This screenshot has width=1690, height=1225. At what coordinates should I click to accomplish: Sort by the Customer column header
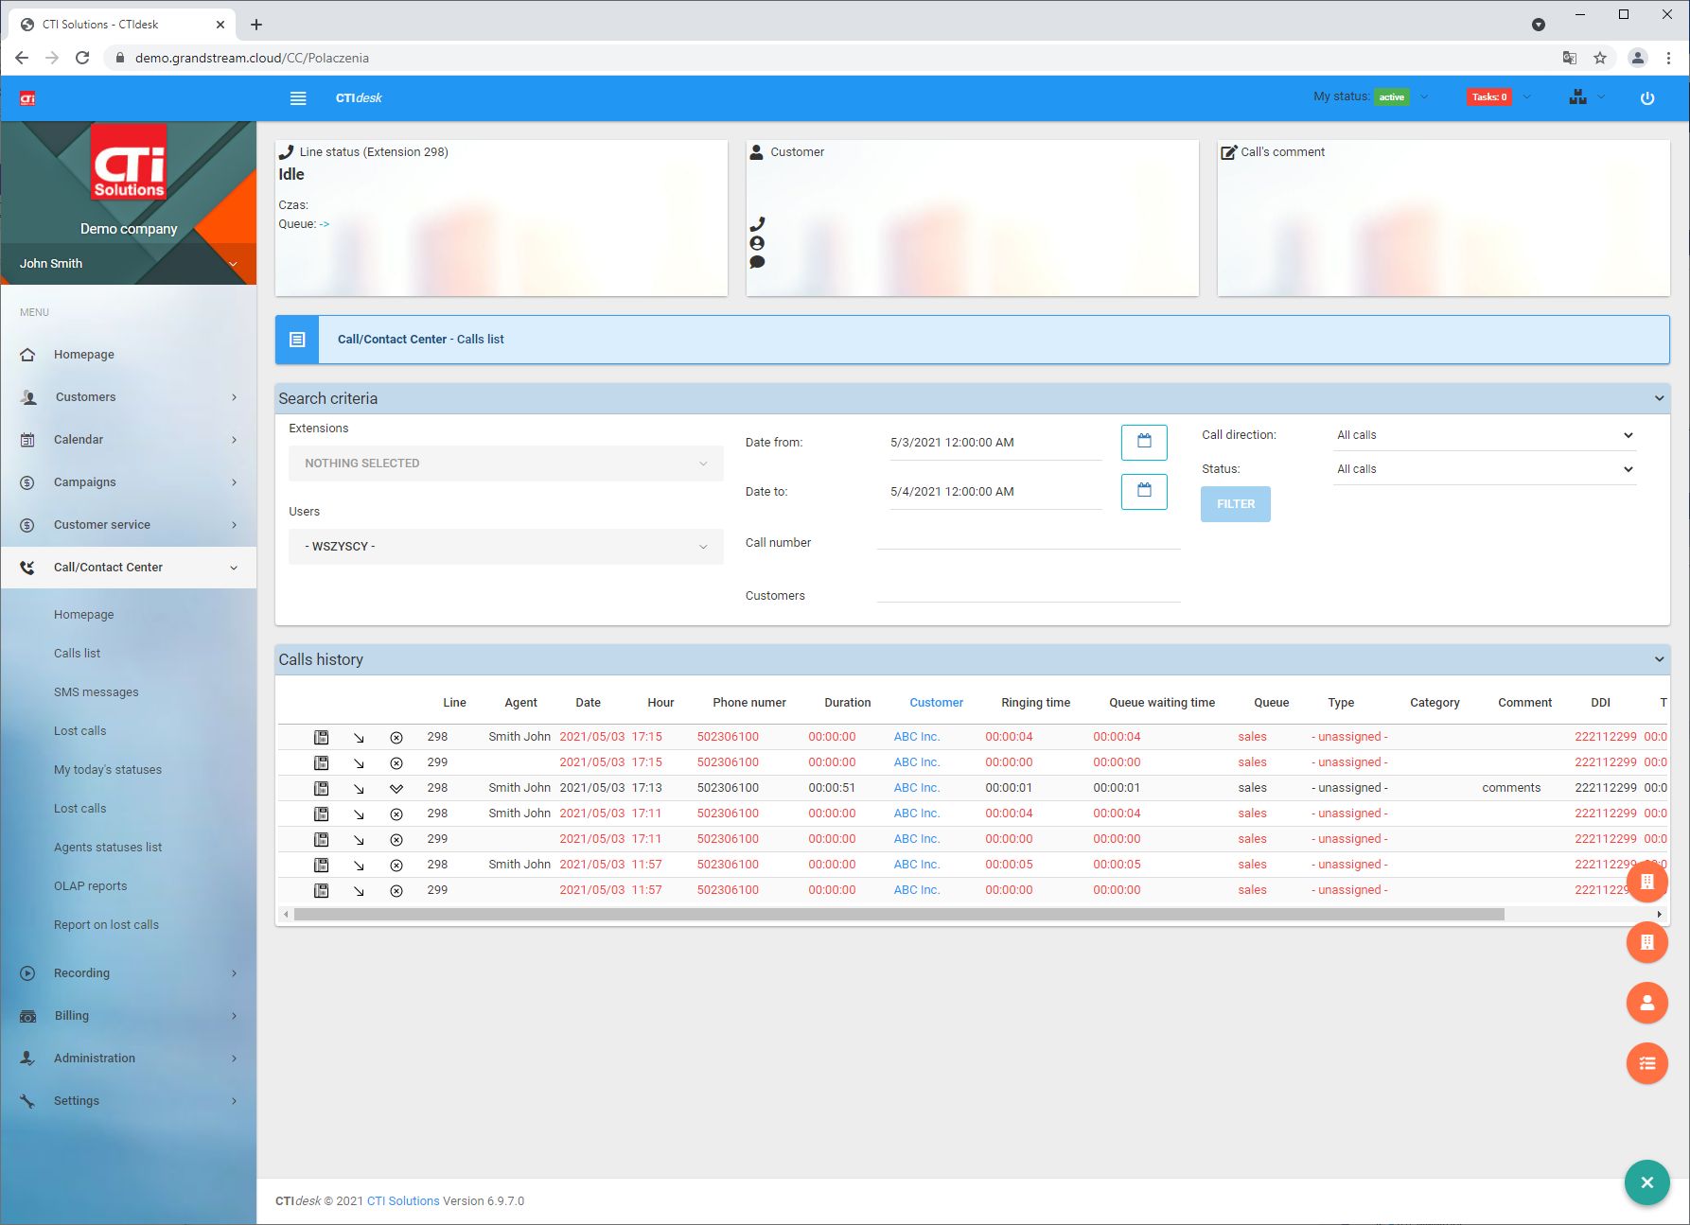pos(936,703)
